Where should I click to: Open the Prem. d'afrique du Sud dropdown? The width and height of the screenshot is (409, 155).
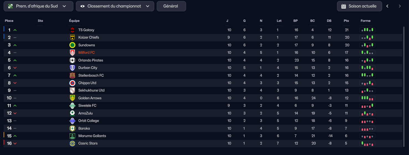(x=38, y=6)
